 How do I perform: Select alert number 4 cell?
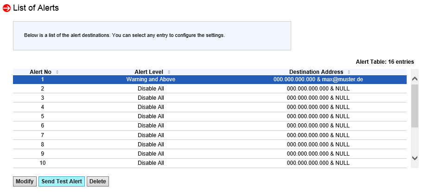click(42, 107)
